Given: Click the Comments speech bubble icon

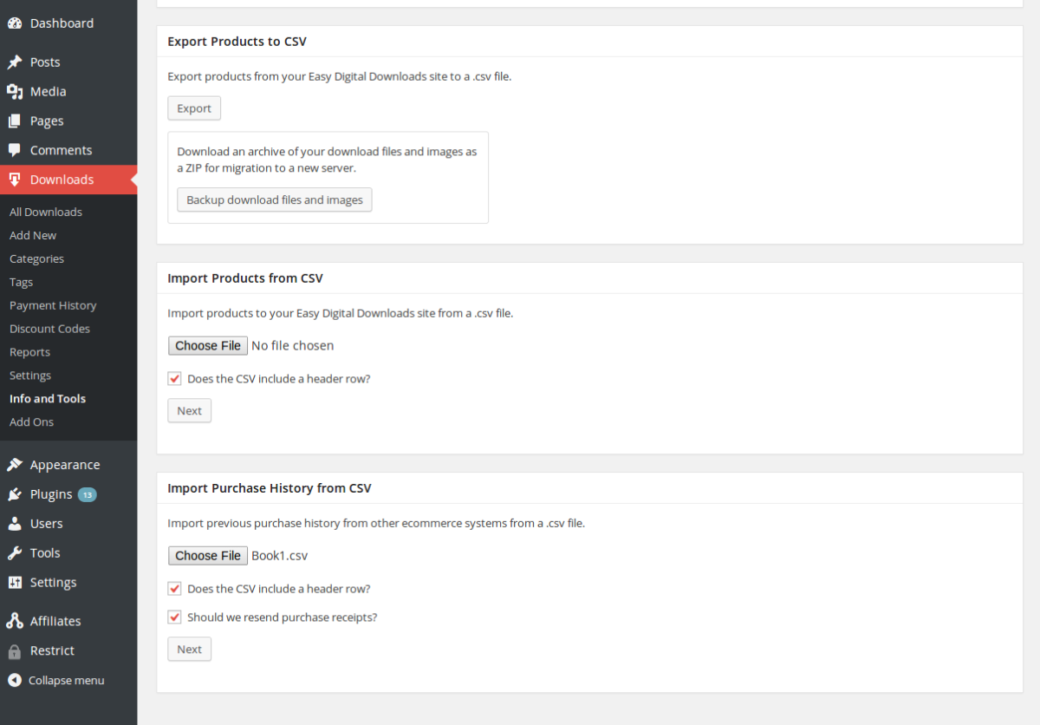Looking at the screenshot, I should 15,151.
